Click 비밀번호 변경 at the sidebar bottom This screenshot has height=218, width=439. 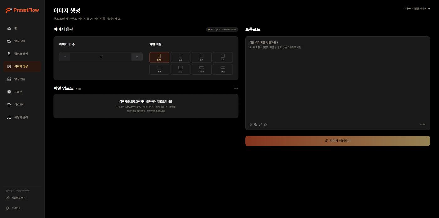[16, 198]
